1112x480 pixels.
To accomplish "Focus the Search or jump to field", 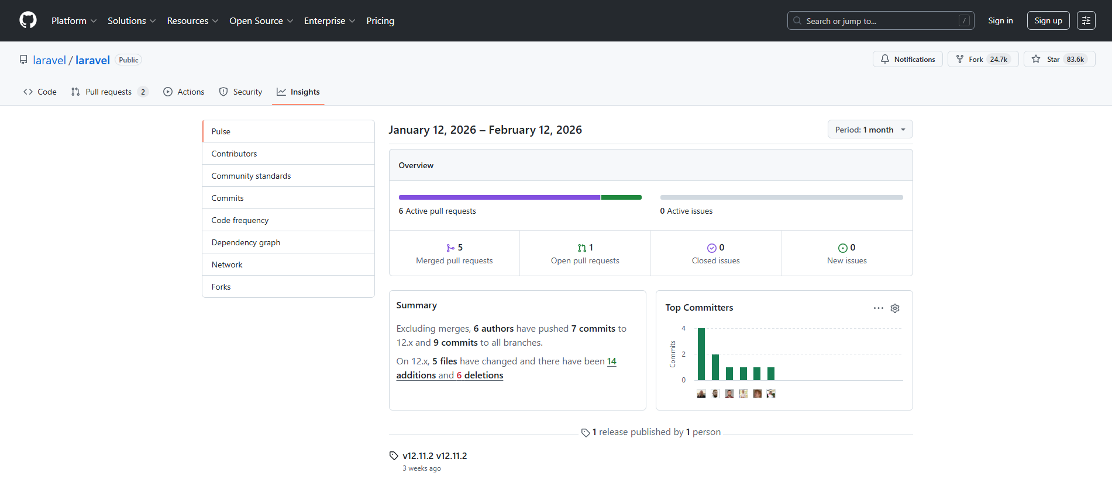I will (x=880, y=20).
